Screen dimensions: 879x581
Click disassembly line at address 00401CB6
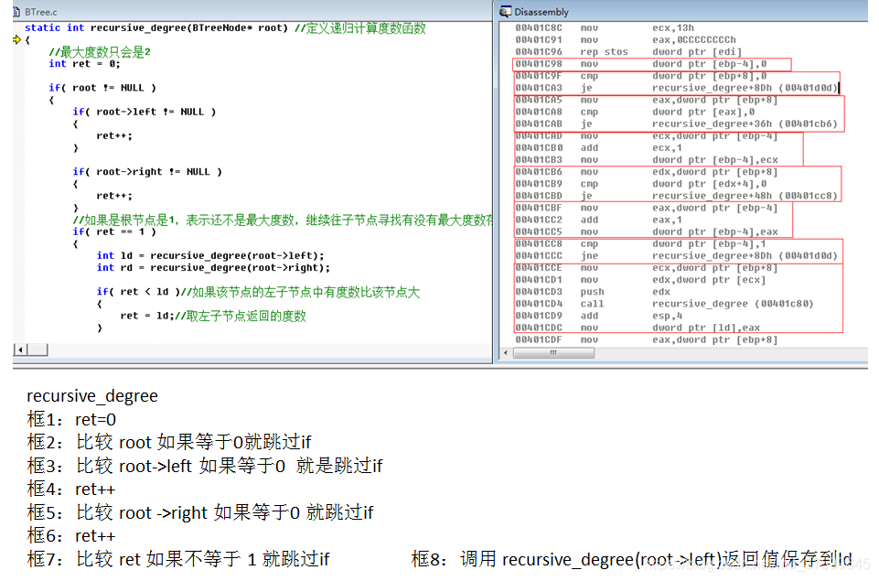647,172
